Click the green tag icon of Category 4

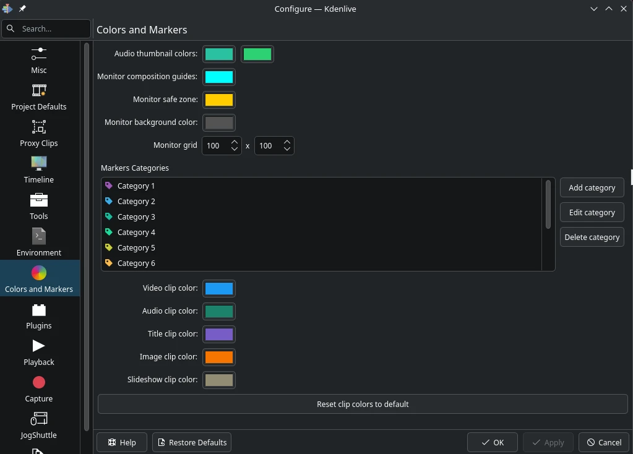109,232
